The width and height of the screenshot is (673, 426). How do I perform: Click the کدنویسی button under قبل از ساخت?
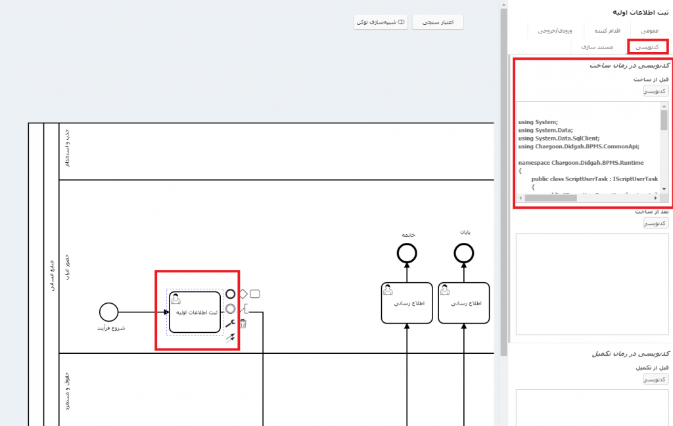[x=655, y=91]
